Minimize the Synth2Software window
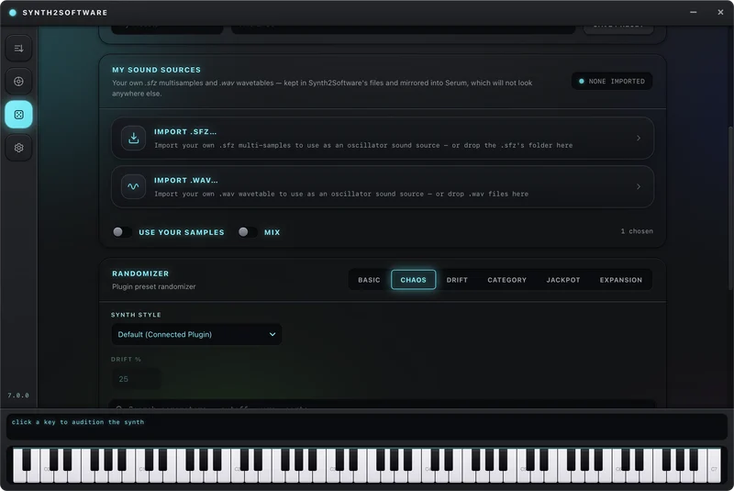Screen dimensions: 734x491 click(694, 13)
